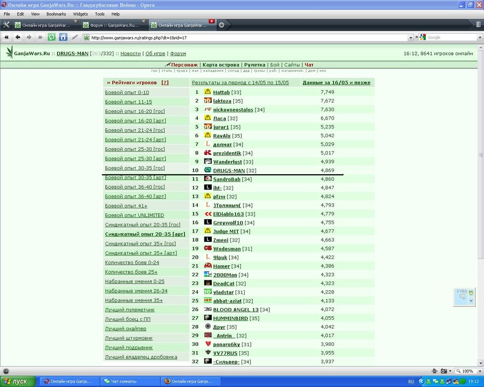Open a new tab with plus button
484x387 pixels.
[x=222, y=25]
